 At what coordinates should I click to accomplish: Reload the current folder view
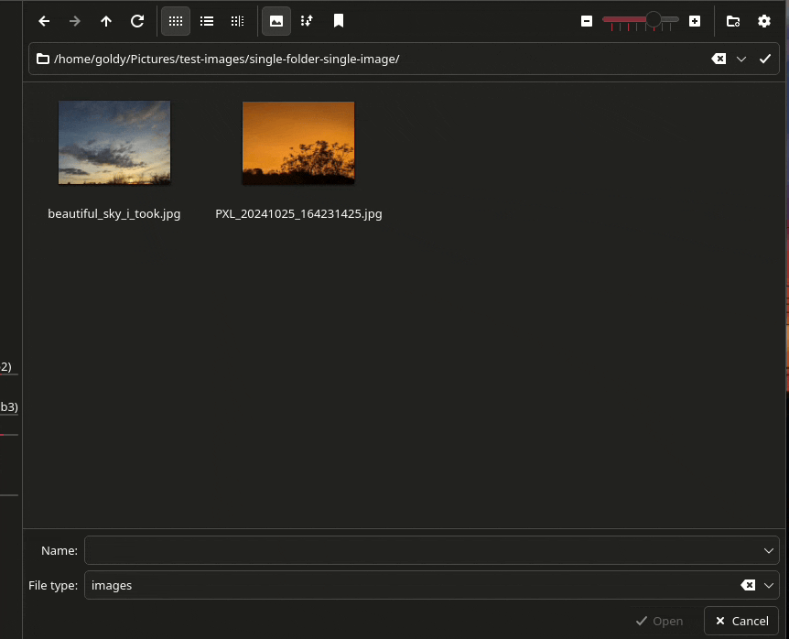pos(137,21)
